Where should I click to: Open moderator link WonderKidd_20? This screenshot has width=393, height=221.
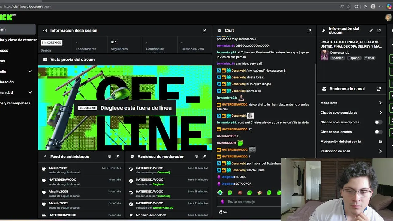coord(163,208)
